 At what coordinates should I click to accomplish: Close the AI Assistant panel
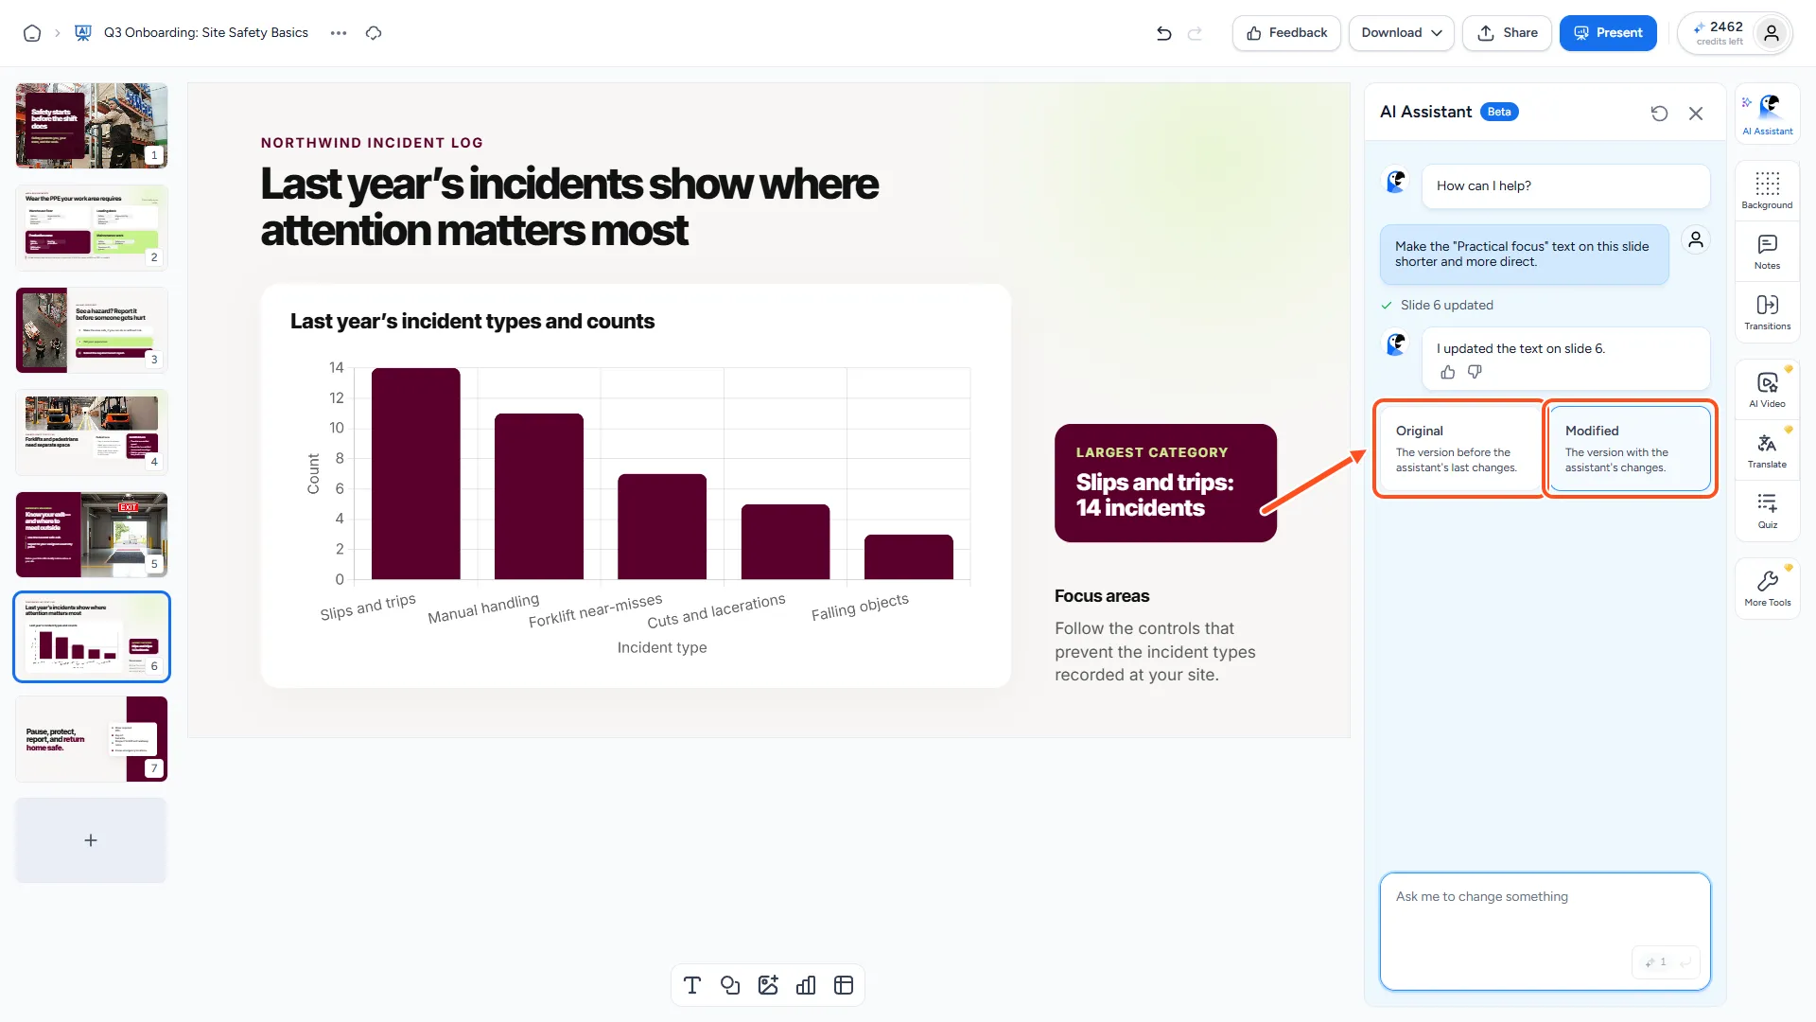tap(1696, 114)
